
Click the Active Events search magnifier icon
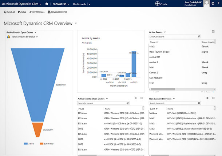(x=199, y=36)
